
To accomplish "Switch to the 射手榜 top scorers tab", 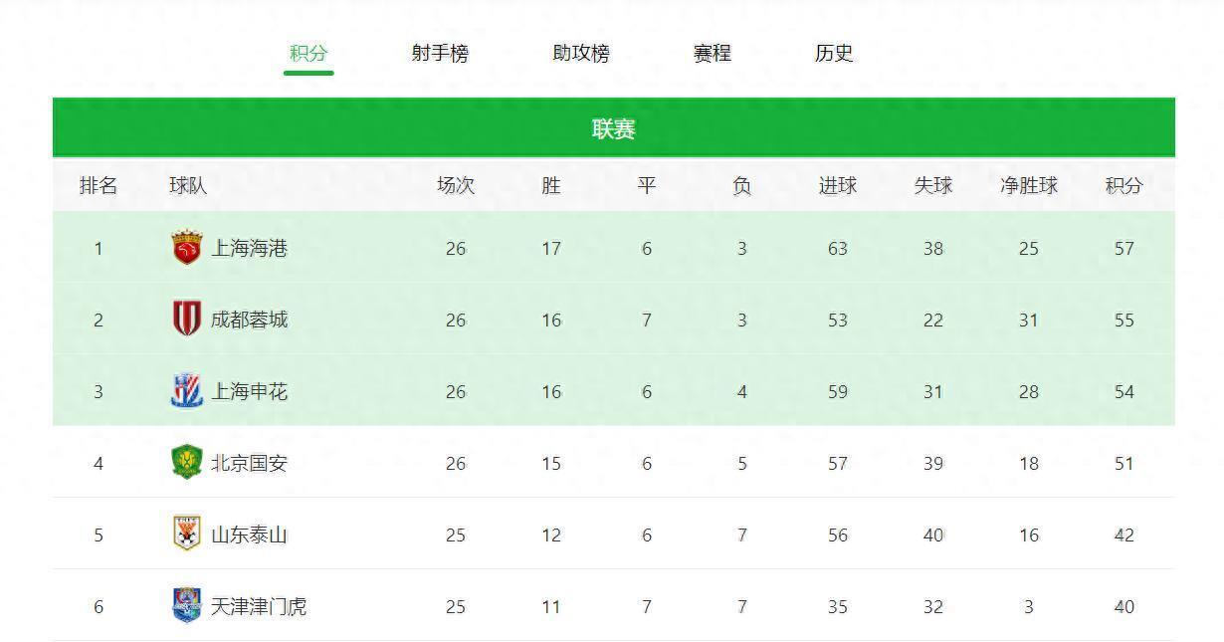I will click(x=440, y=54).
